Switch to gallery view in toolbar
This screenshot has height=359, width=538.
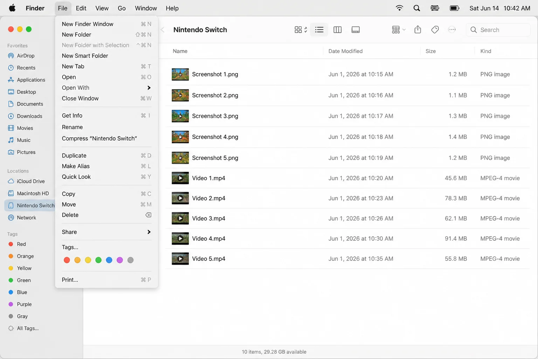[x=356, y=30]
